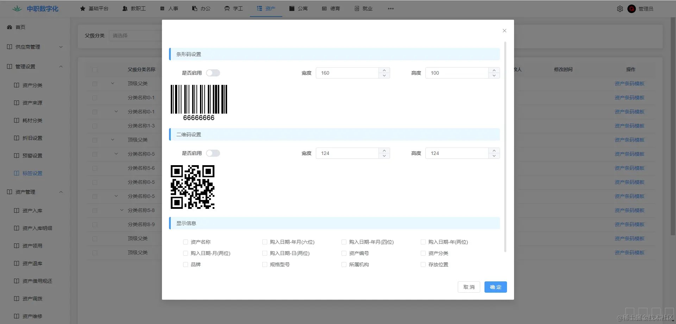Click the 标签设置 sidebar icon
Image resolution: width=676 pixels, height=324 pixels.
tap(17, 173)
